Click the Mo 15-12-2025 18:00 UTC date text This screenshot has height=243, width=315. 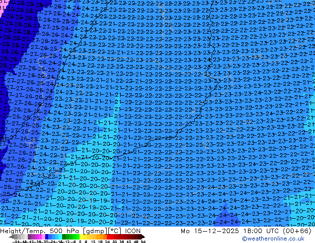(x=231, y=231)
